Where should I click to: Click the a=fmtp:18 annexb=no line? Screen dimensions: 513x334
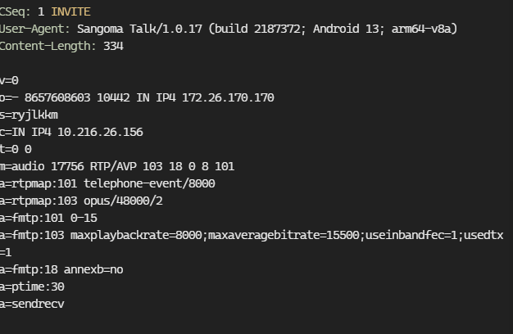click(x=61, y=269)
